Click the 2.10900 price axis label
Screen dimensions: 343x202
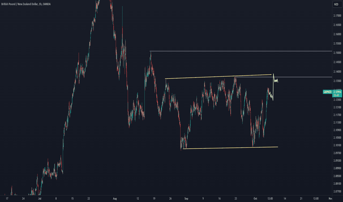(337, 130)
